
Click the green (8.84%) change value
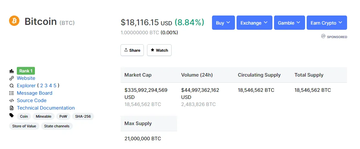(189, 22)
